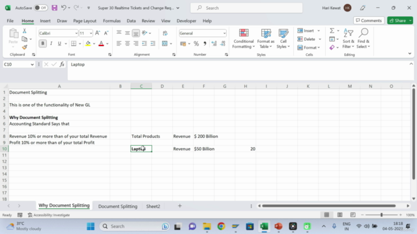
Task: Switch to the Insert ribbon tab
Action: (x=45, y=21)
